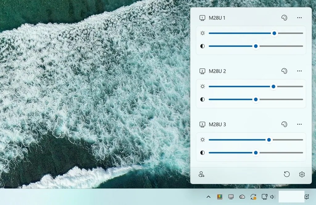Adjust M28U 1 contrast slider handle
This screenshot has width=316, height=205.
(x=256, y=46)
